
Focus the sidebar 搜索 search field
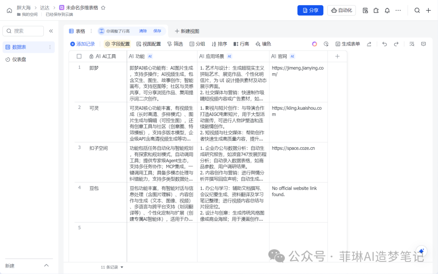pyautogui.click(x=23, y=31)
